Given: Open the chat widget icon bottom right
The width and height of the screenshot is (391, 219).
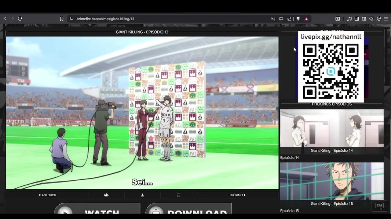Looking at the screenshot, I should coord(379,206).
